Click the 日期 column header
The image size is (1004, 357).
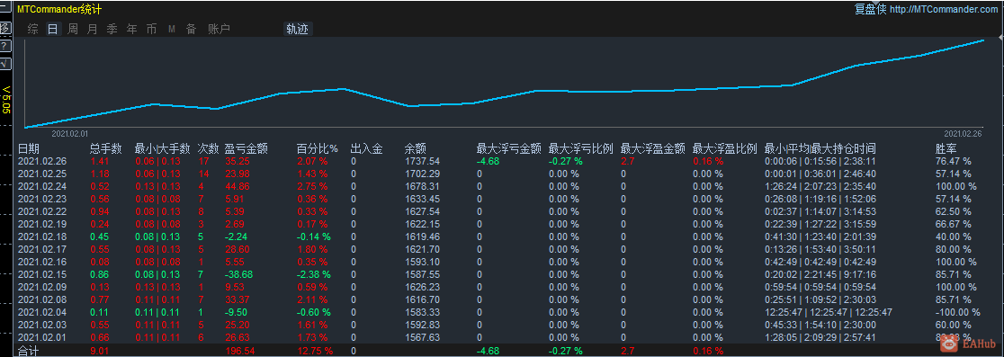pyautogui.click(x=28, y=148)
